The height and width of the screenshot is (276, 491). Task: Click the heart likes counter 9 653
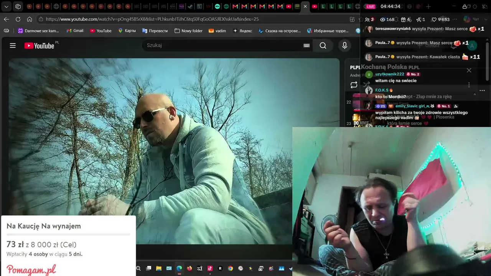click(441, 20)
